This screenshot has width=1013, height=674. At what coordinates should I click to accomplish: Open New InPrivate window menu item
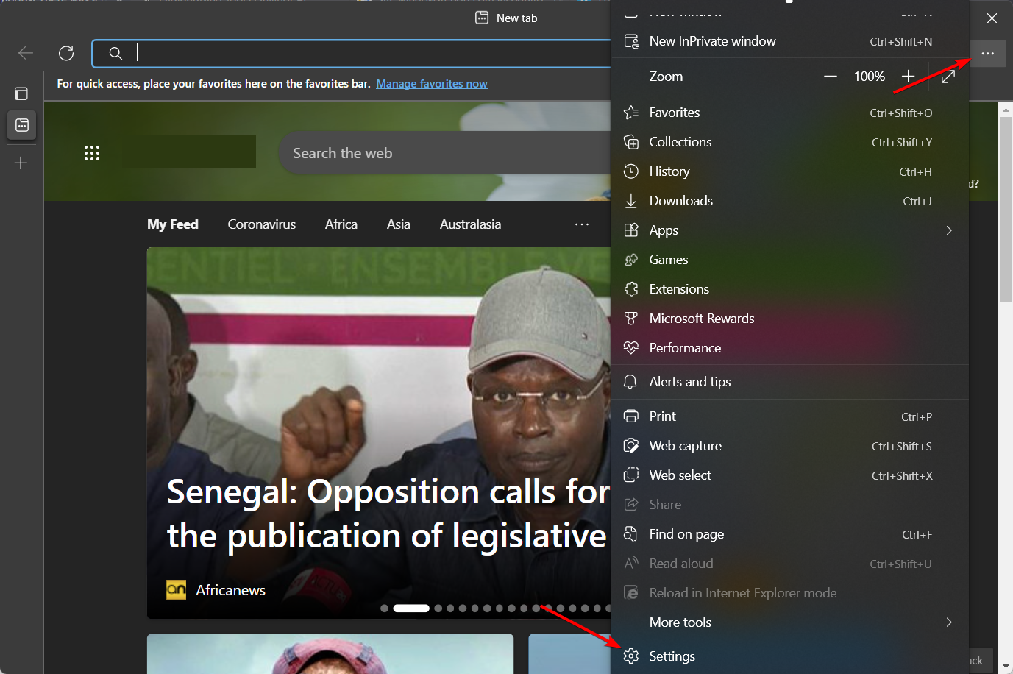tap(789, 41)
